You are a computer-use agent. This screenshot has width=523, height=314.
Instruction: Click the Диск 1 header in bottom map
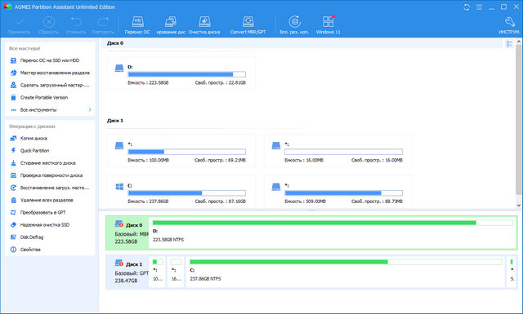point(127,272)
